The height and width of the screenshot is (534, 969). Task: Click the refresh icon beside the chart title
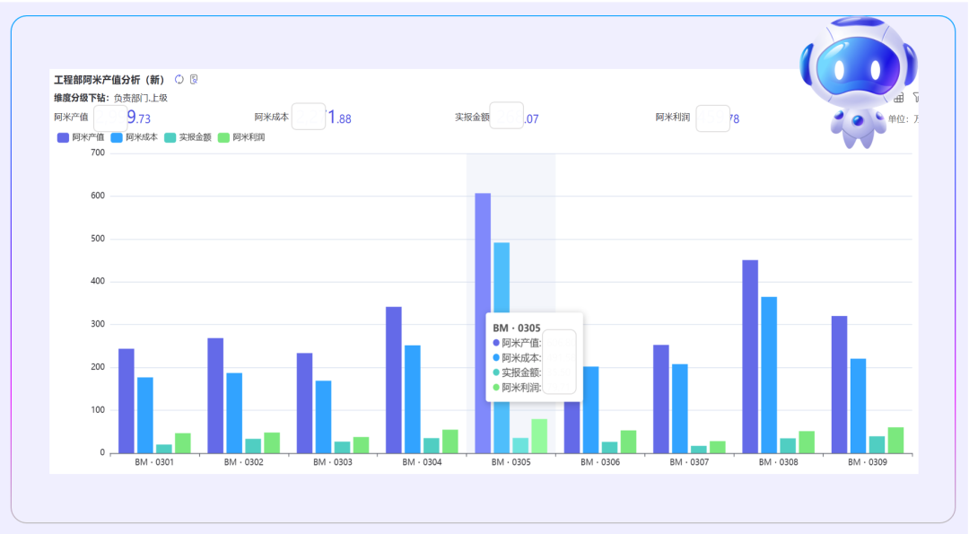(x=179, y=79)
